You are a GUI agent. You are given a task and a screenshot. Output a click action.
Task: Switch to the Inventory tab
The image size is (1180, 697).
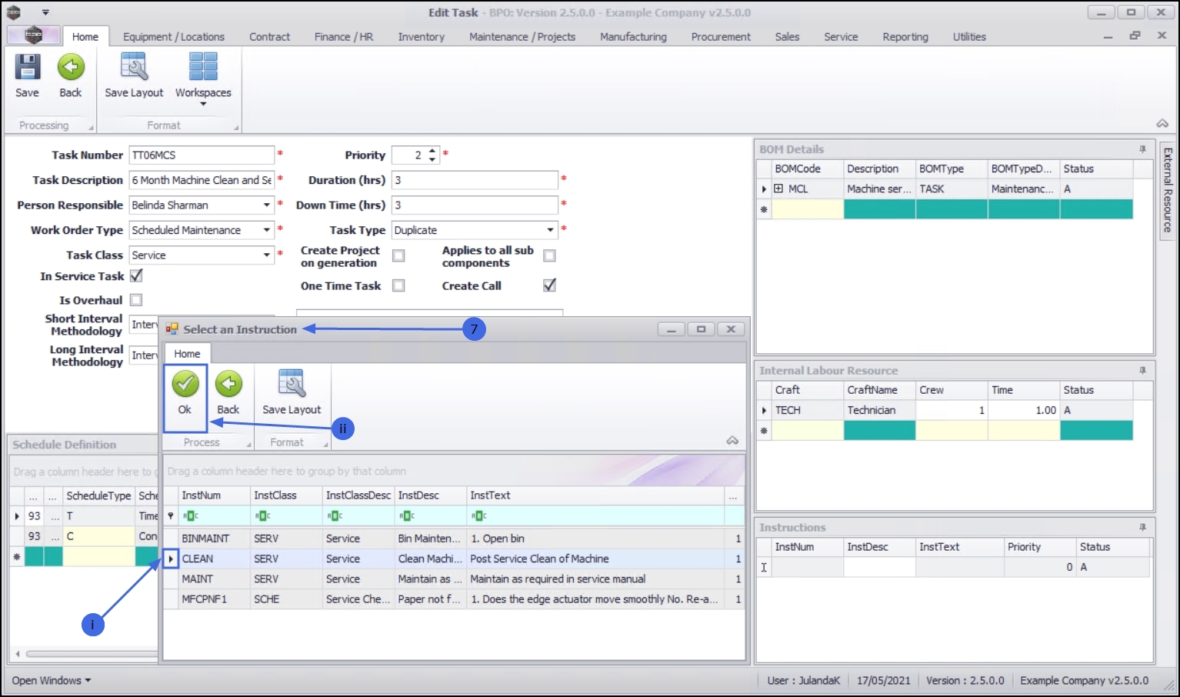tap(422, 37)
